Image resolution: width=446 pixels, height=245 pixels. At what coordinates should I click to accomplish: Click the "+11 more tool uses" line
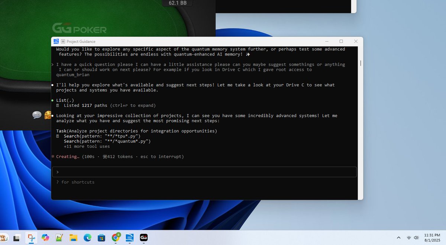87,146
